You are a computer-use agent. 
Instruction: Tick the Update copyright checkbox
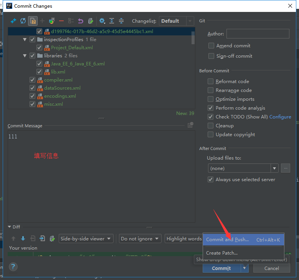click(x=210, y=135)
